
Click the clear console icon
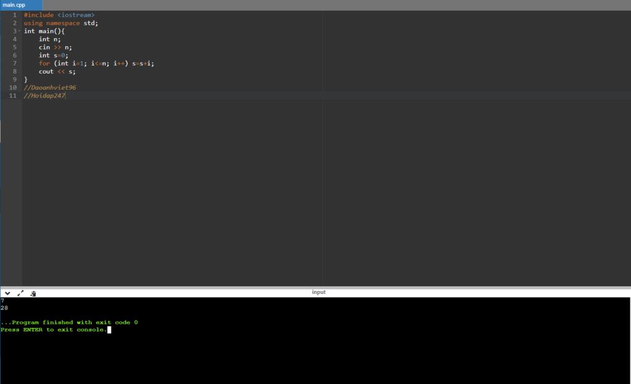33,293
